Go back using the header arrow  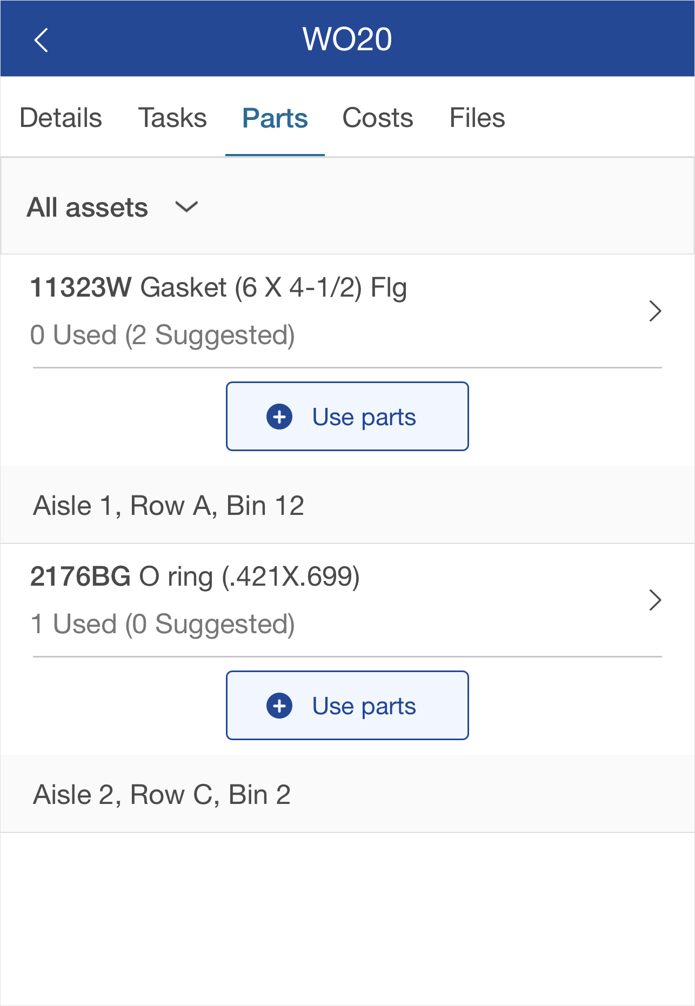[x=41, y=40]
